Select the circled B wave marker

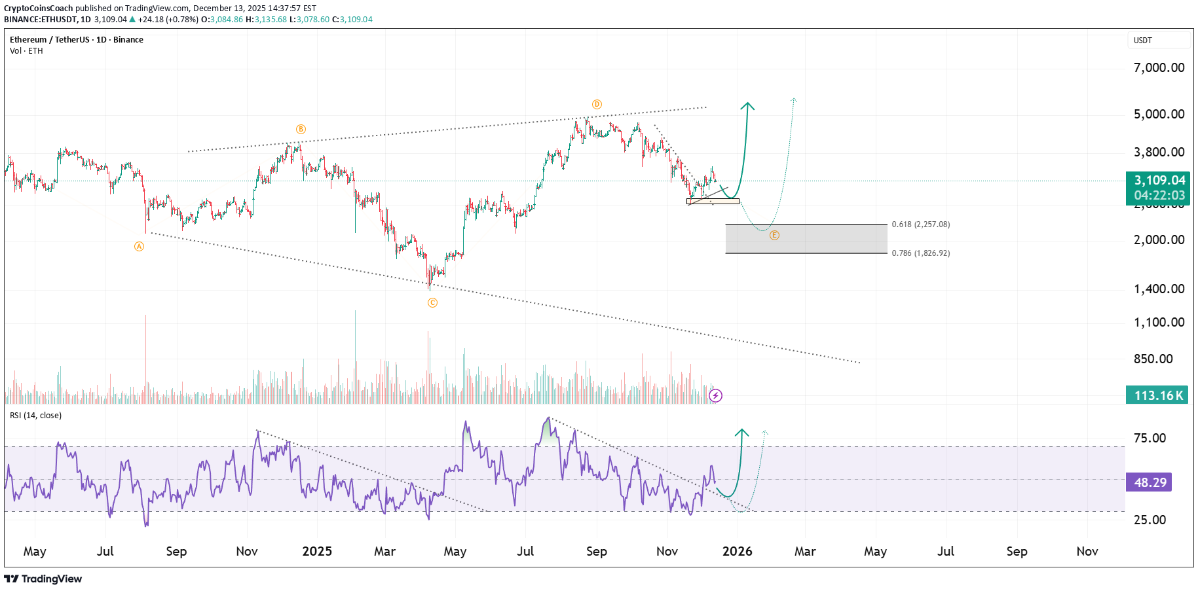coord(301,130)
